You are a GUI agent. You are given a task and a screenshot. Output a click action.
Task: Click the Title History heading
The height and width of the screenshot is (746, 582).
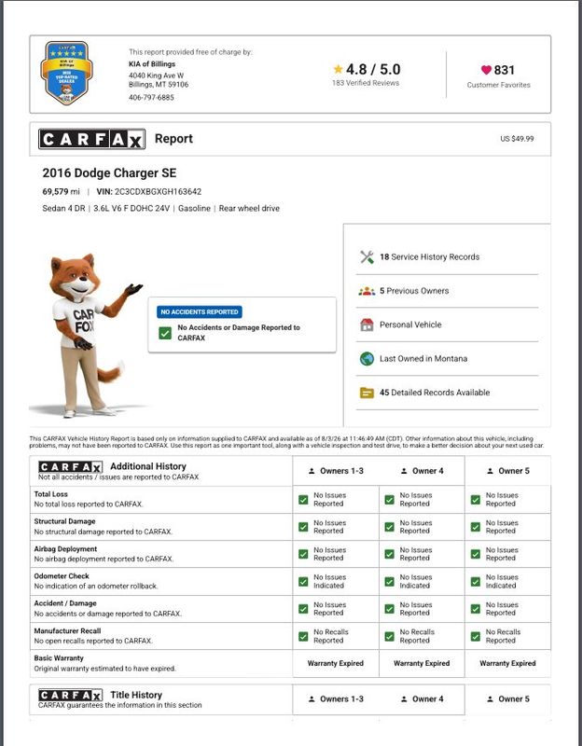[x=136, y=695]
